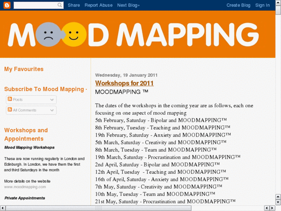Click the happy yellow face in logo
Image resolution: width=281 pixels, height=211 pixels.
(74, 34)
